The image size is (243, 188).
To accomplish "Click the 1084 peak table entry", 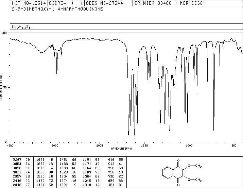I will pyautogui.click(x=87, y=176).
